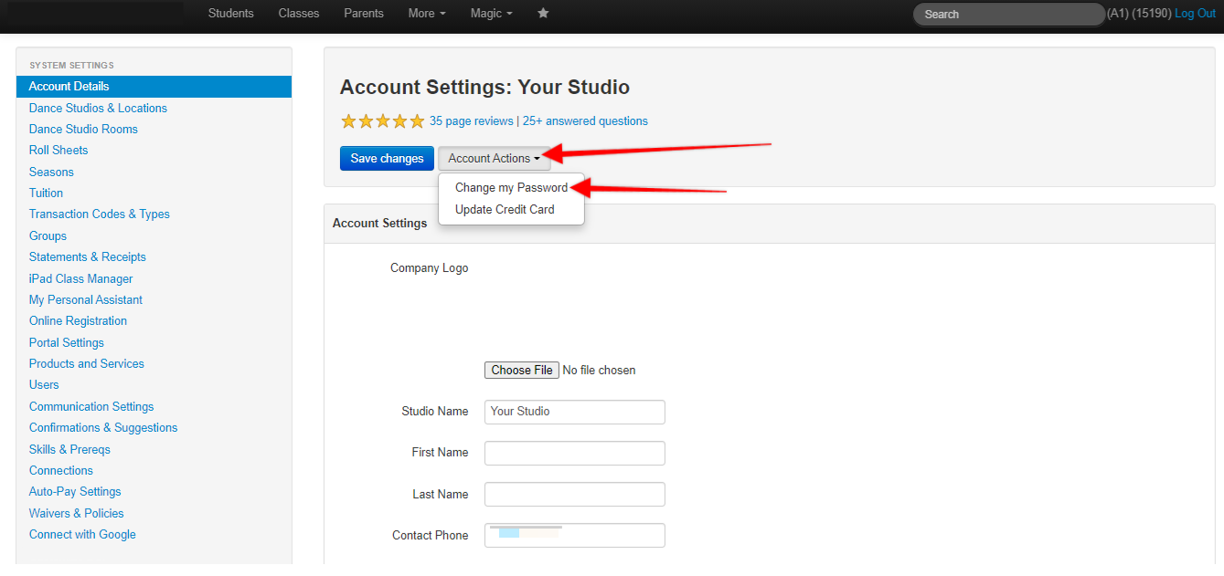Focus the Search box in navbar

click(1008, 15)
